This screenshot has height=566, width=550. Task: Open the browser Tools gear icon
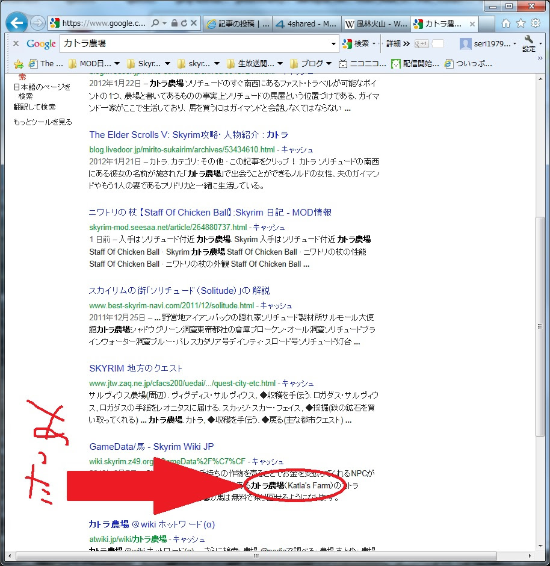coord(536,23)
